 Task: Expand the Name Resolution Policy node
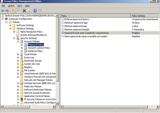point(14,32)
